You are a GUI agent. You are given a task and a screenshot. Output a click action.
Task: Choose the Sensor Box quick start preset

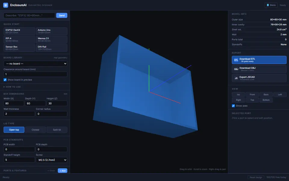point(19,48)
